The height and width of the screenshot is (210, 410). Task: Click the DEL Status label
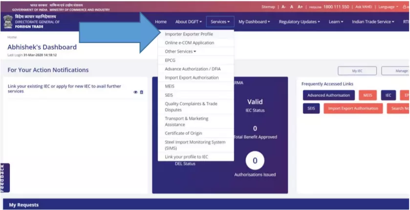185,164
